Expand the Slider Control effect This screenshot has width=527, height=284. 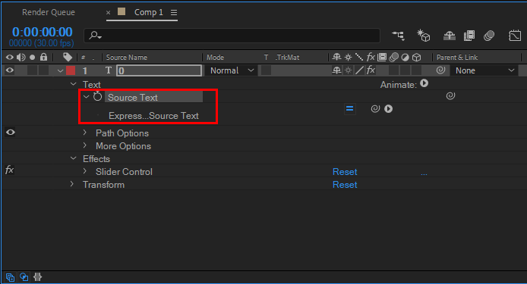[85, 171]
